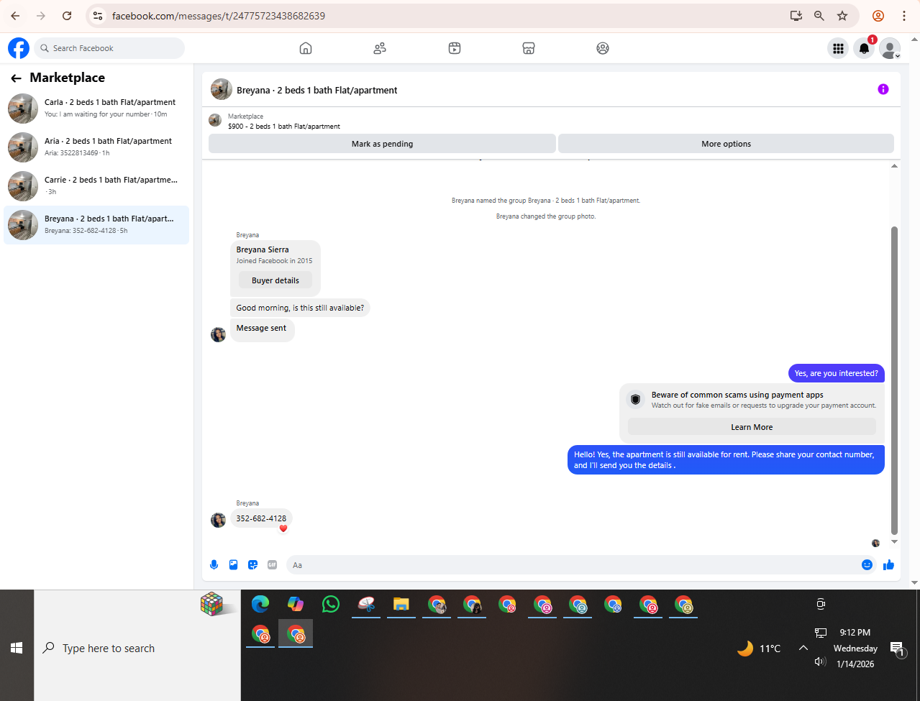This screenshot has width=920, height=701.
Task: Open the account profile picture menu
Action: 890,48
